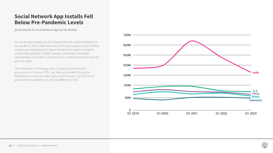Select the 420M y-axis label
The width and height of the screenshot is (273, 153).
127,65
